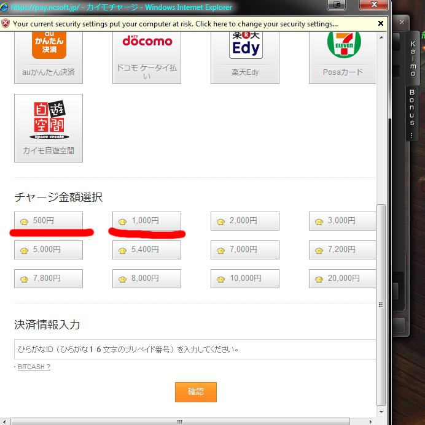425x425 pixels.
Task: Select the 10,000円 charge amount
Action: tap(245, 278)
